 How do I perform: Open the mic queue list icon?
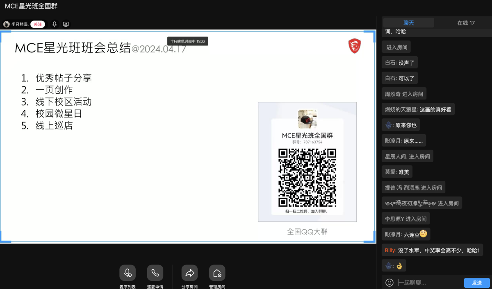[x=128, y=273]
